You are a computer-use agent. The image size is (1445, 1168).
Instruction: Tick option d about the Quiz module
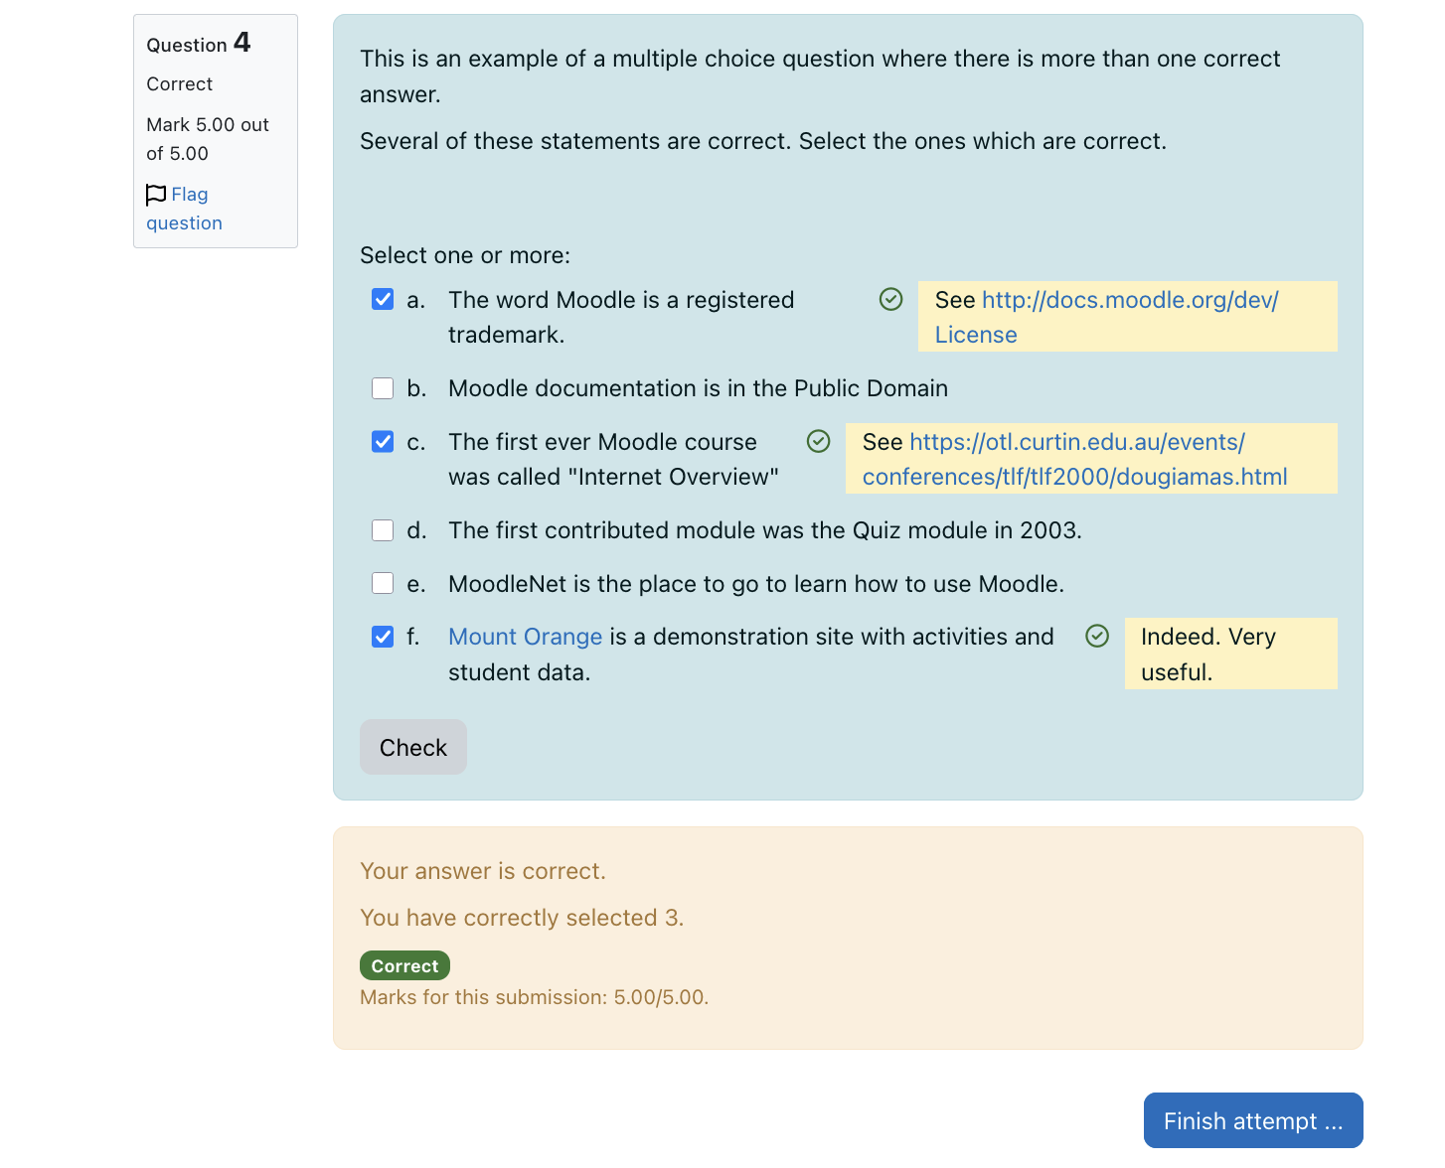click(x=383, y=530)
